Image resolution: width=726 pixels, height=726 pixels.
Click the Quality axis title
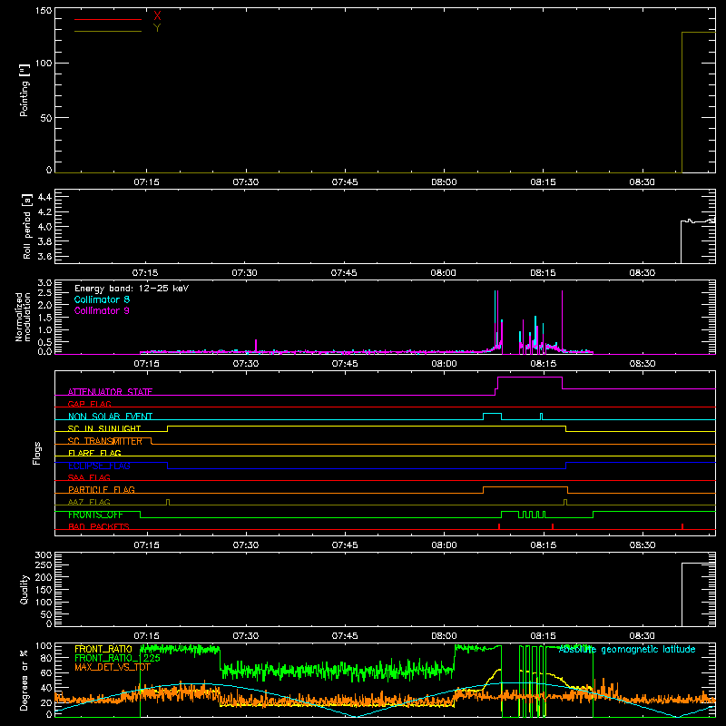tap(25, 589)
